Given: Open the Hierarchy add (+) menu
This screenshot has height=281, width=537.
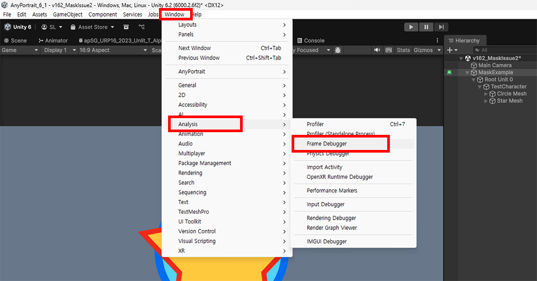Looking at the screenshot, I should point(451,50).
